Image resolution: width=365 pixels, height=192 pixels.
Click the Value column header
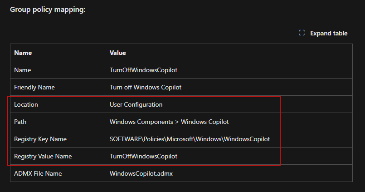(x=118, y=53)
